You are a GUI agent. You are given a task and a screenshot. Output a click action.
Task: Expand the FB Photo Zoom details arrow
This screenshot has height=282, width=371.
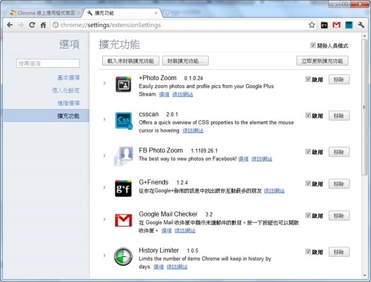coord(104,155)
